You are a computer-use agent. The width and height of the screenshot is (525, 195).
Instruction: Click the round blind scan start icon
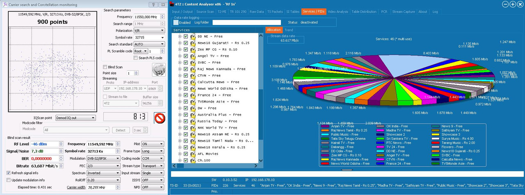[x=158, y=70]
